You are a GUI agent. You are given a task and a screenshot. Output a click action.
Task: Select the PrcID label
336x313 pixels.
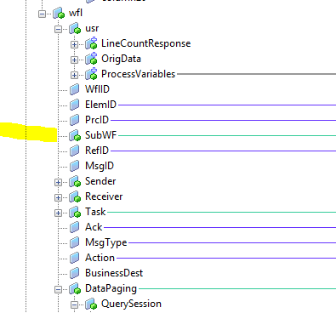point(97,120)
